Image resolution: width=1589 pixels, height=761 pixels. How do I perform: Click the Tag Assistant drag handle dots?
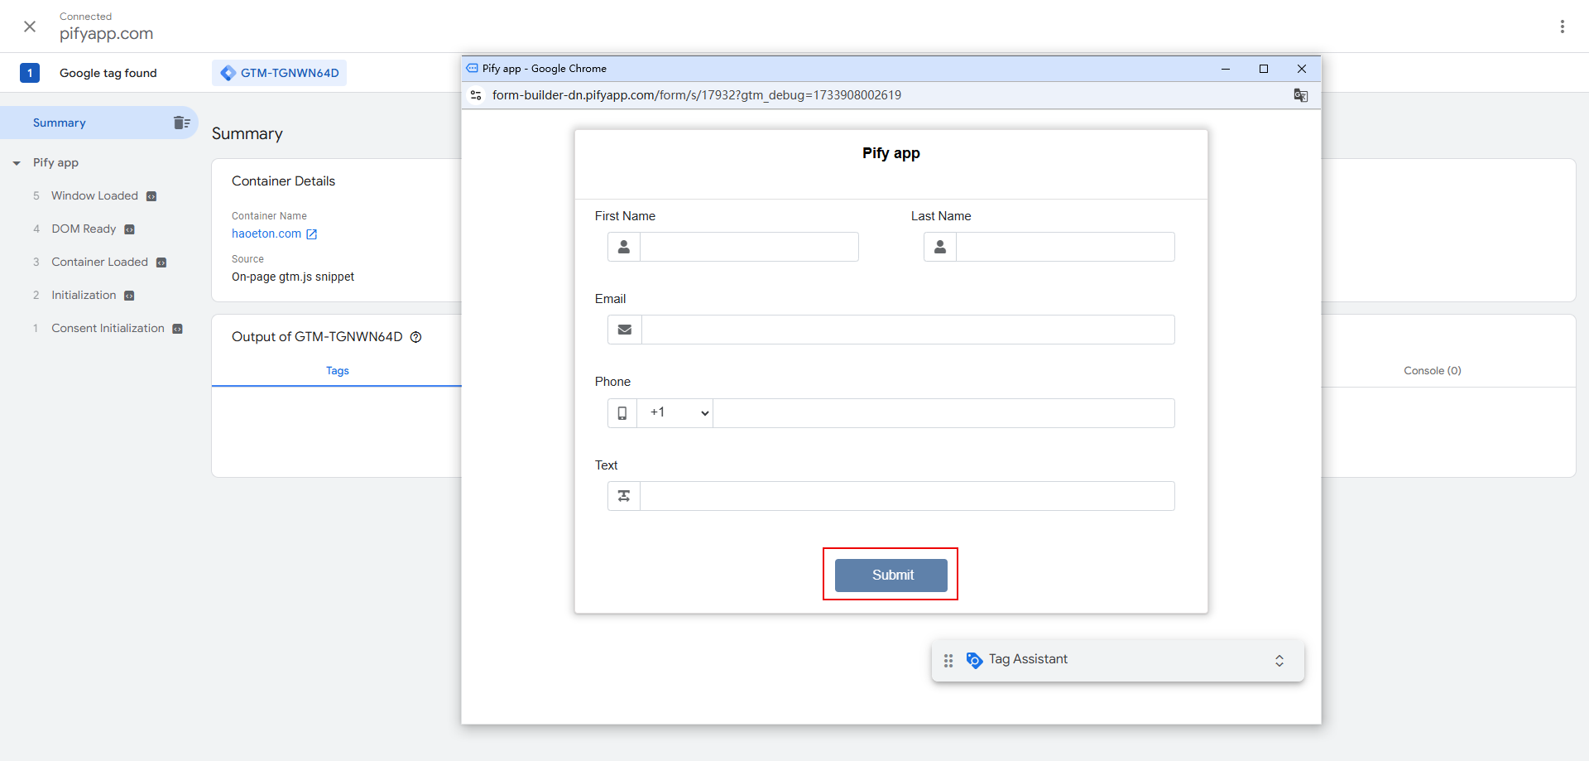[x=948, y=661]
